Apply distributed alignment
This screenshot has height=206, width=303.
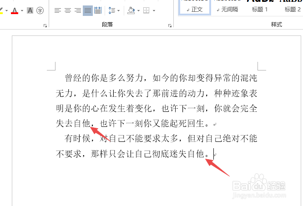(98, 10)
